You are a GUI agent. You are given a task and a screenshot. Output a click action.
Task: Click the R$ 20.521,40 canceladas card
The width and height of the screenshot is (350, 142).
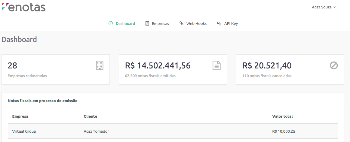point(290,70)
